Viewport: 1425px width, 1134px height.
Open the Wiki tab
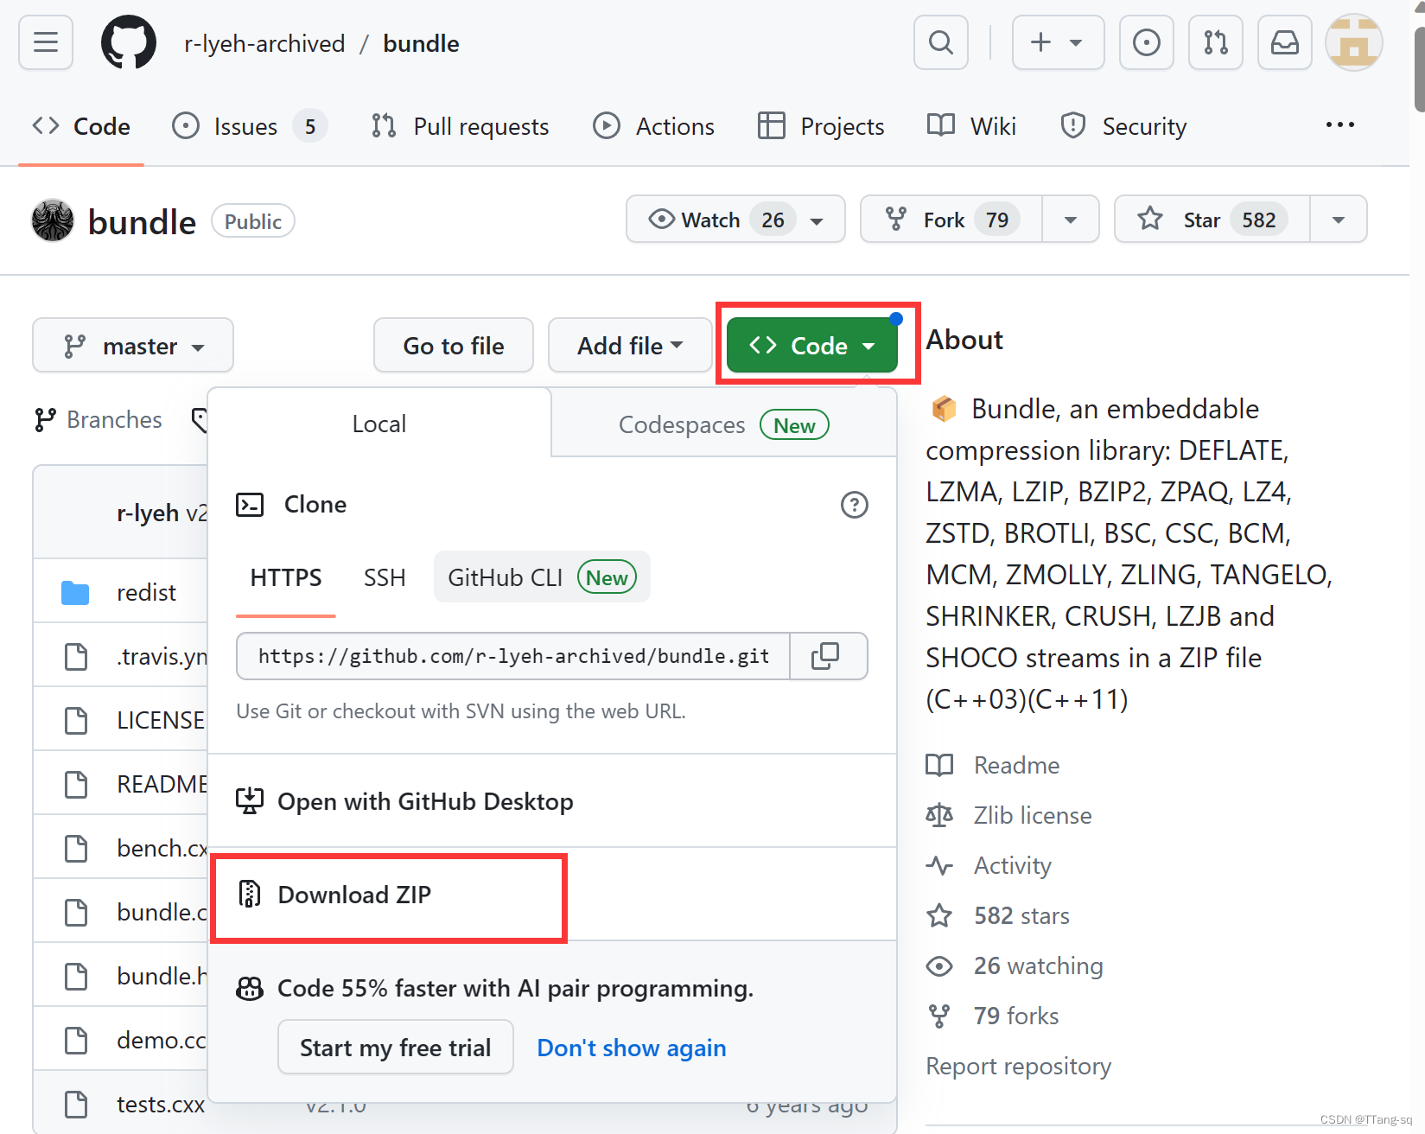[971, 126]
